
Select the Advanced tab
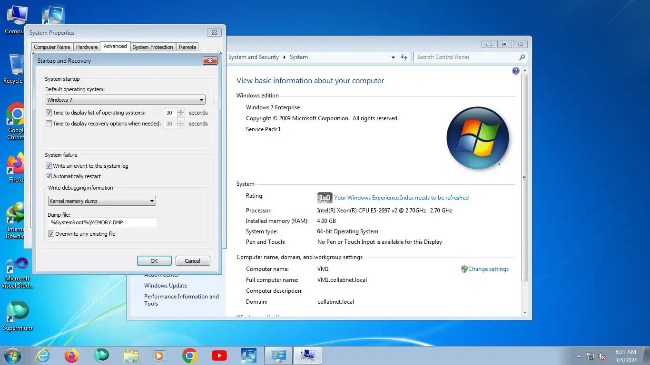(x=115, y=46)
